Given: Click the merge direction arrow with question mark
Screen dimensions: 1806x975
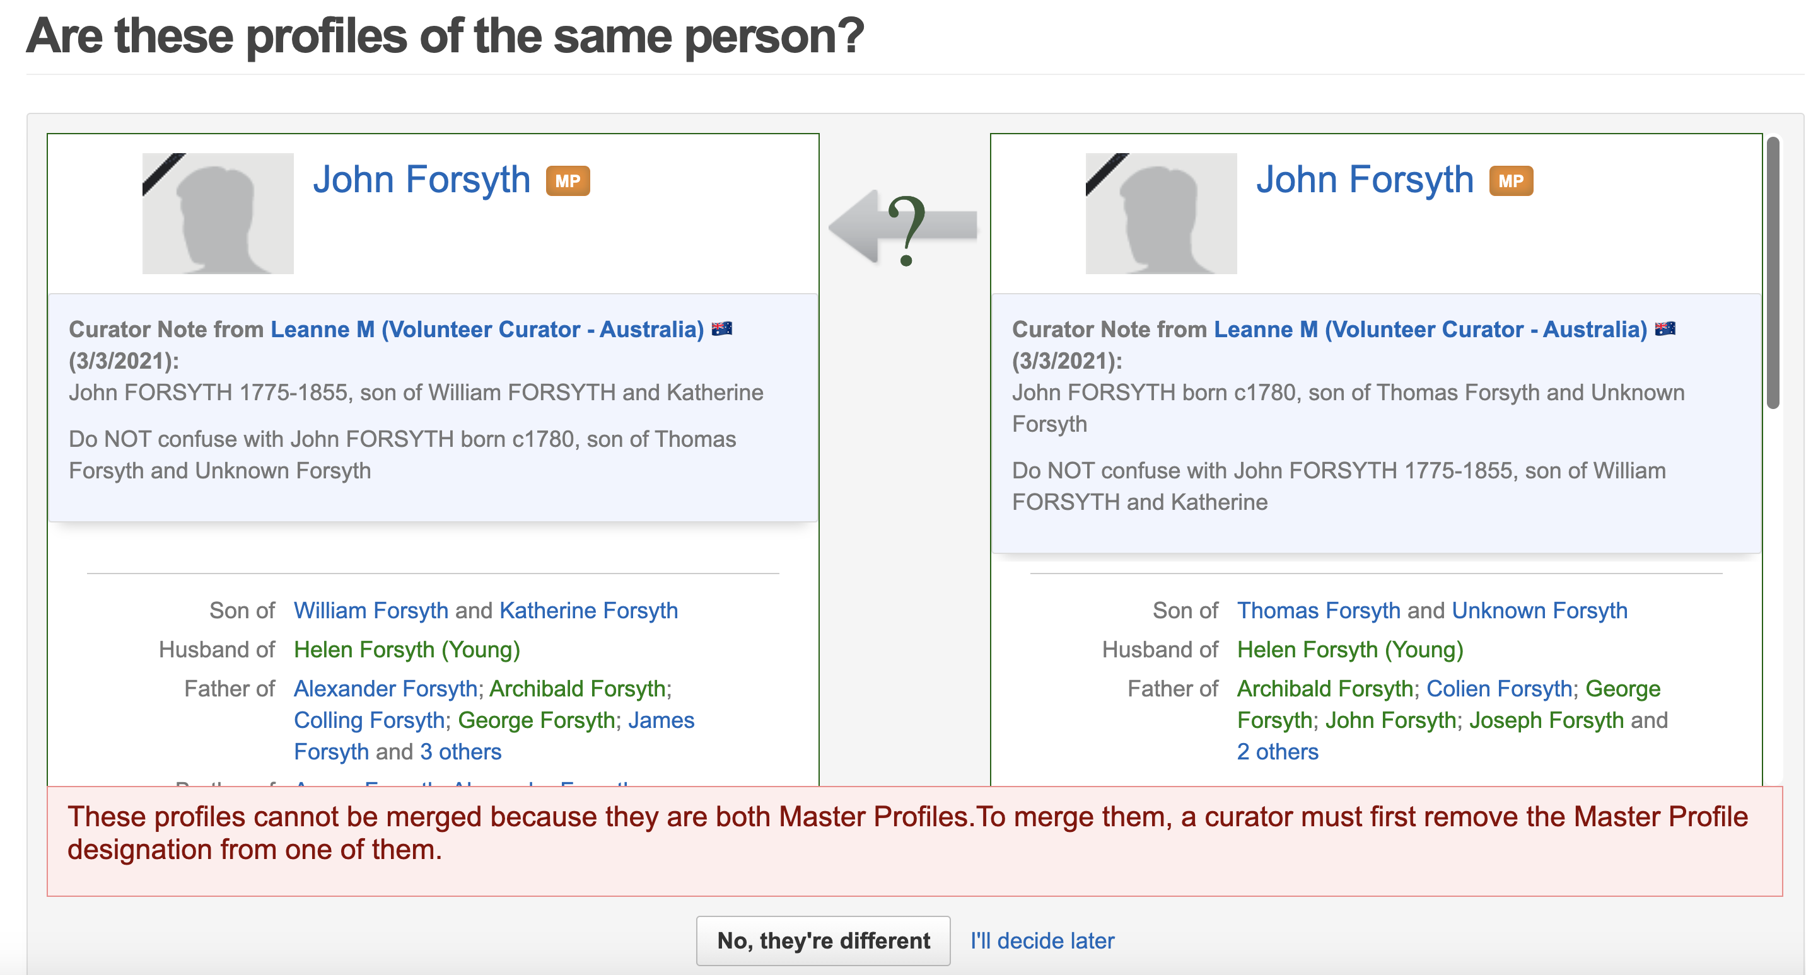Looking at the screenshot, I should [x=903, y=228].
